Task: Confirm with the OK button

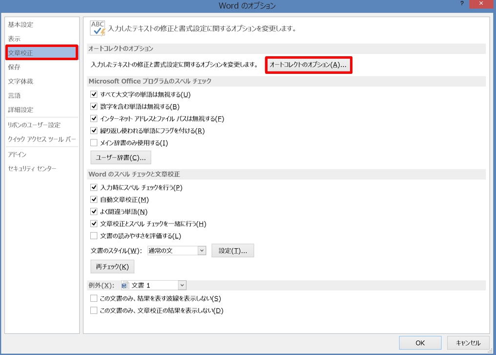Action: tap(420, 343)
